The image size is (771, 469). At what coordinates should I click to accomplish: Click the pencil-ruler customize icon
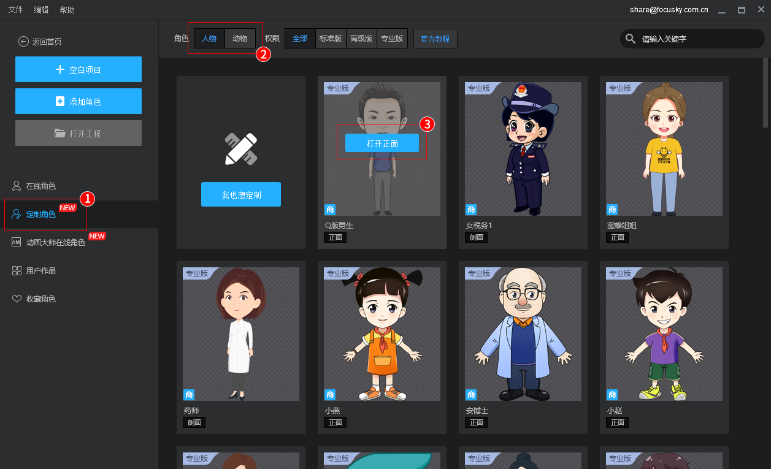point(241,148)
